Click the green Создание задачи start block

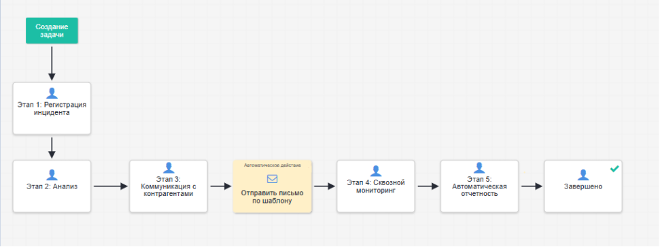coord(52,31)
